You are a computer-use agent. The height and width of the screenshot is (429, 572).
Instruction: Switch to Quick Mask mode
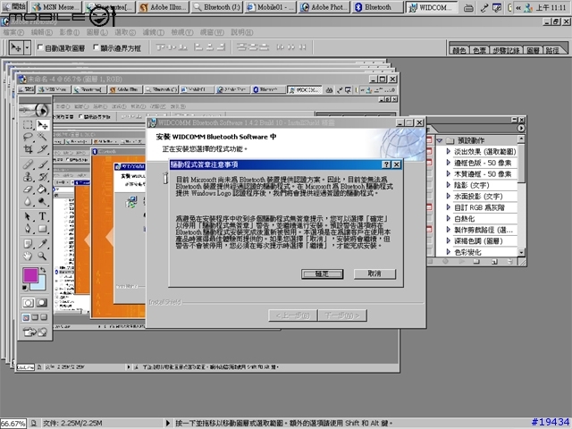point(42,303)
